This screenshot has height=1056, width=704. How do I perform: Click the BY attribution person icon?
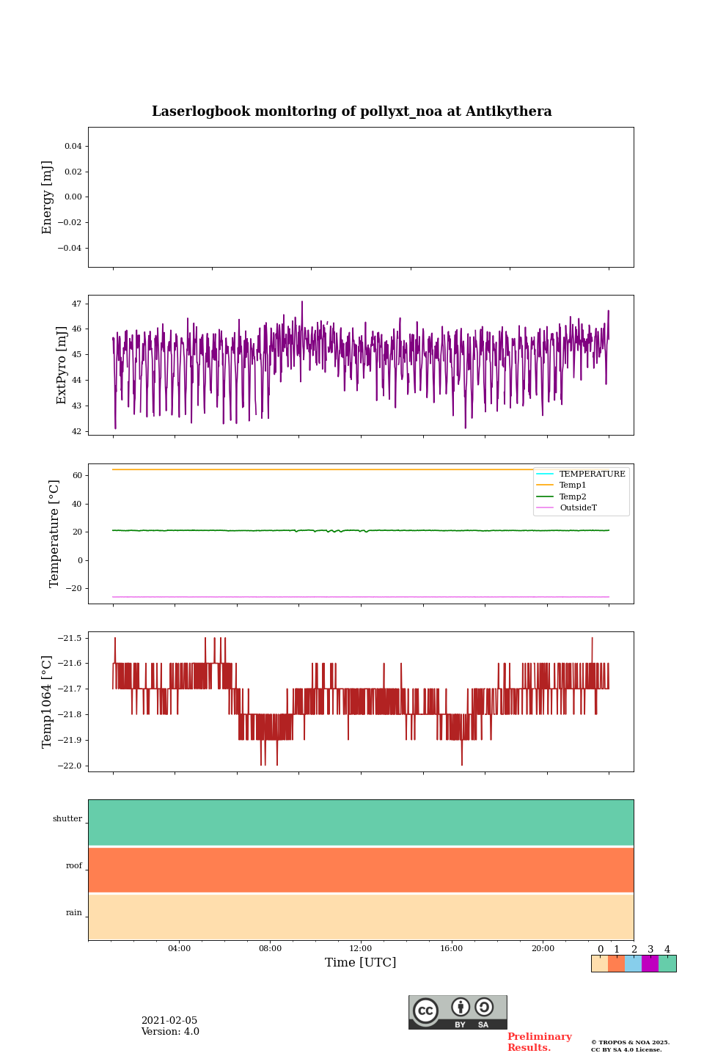461,1007
